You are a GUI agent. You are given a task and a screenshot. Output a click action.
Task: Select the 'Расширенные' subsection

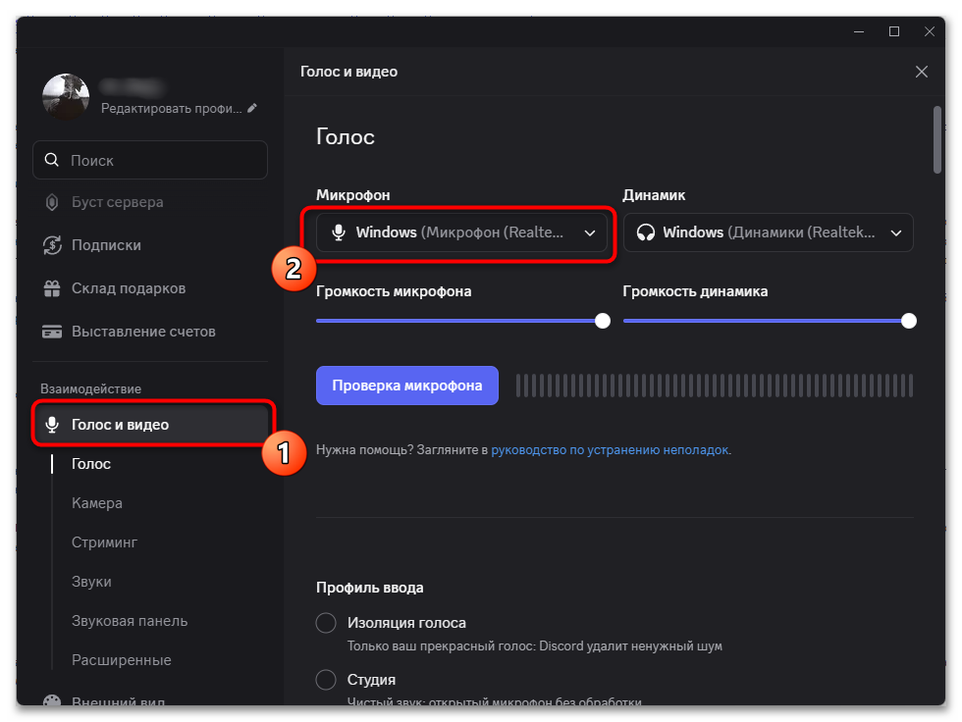[122, 660]
